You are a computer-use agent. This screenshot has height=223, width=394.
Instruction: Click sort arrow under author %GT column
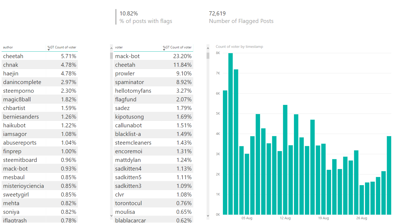49,50
